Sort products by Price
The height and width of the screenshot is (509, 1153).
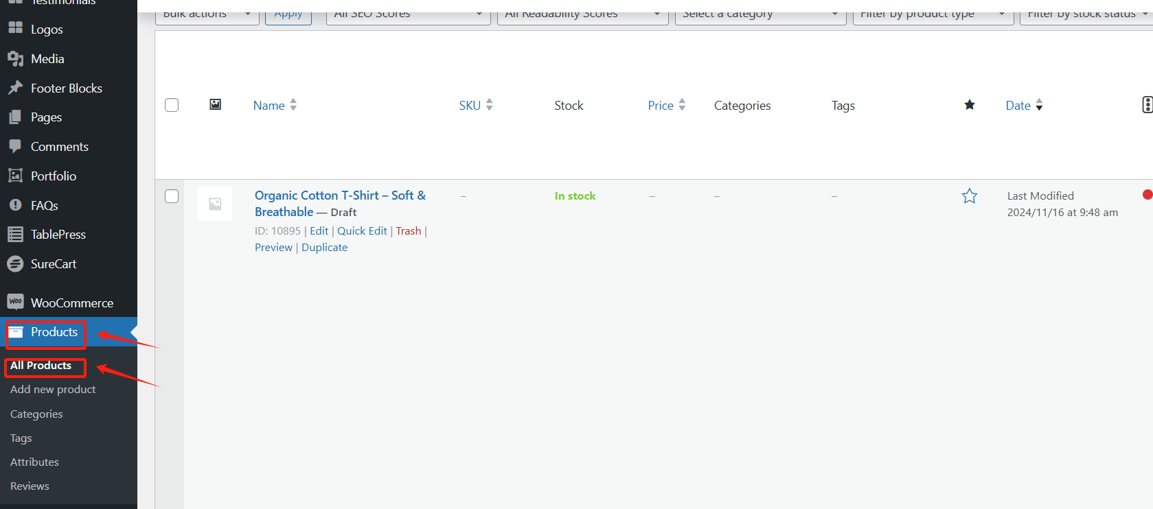click(667, 105)
